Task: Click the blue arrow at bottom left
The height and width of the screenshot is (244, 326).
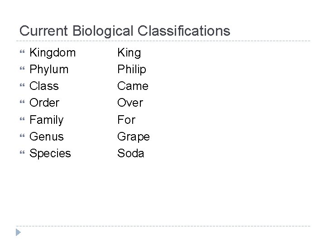Action: [x=17, y=233]
